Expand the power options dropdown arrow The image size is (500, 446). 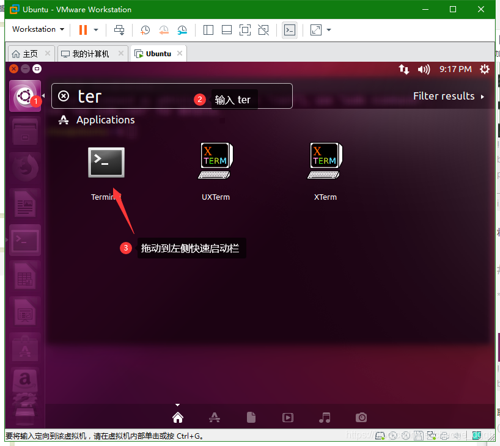[x=96, y=30]
